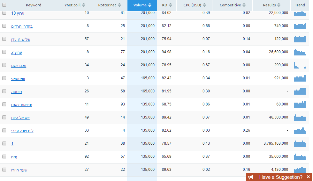Click KD value 94.98
The image size is (313, 181).
(x=166, y=52)
